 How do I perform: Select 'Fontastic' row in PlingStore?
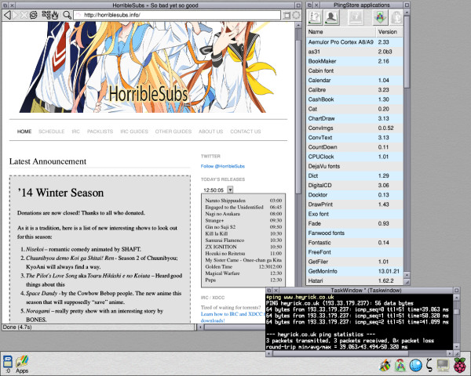[355, 243]
